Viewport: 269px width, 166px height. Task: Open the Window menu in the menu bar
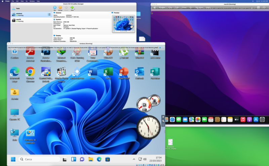tap(33, 1)
